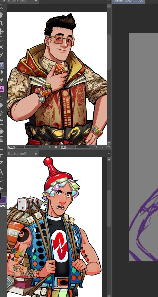Image resolution: width=158 pixels, height=297 pixels.
Task: Select the Lasso selection tool
Action: 2,39
